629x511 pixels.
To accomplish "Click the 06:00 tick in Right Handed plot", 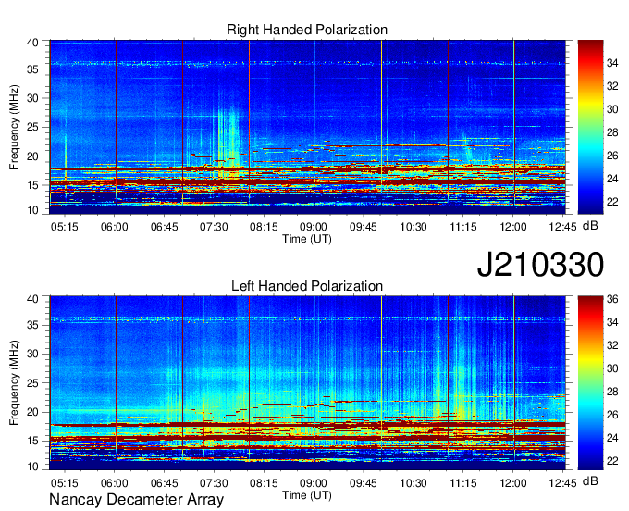I will 115,227.
